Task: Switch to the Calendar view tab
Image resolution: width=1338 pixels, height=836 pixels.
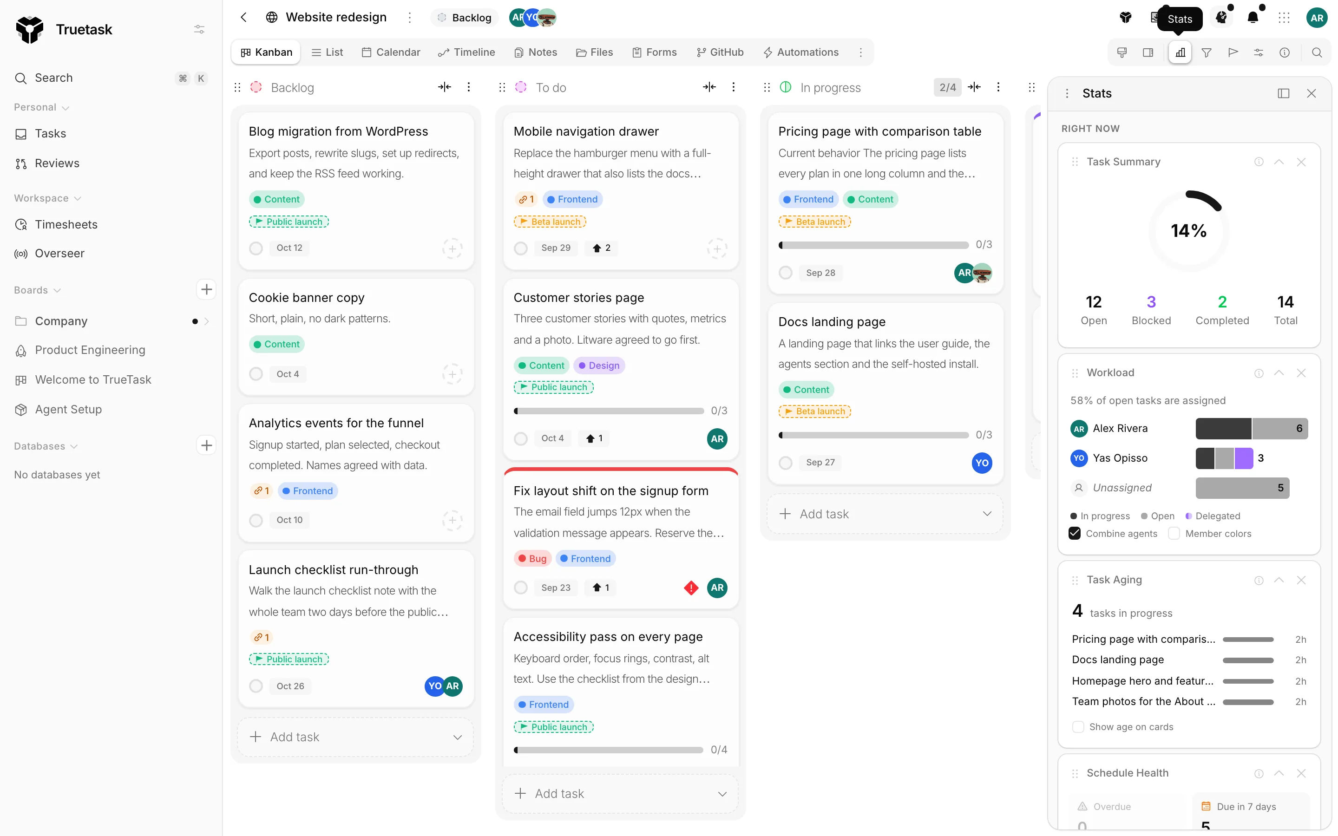Action: (x=391, y=52)
